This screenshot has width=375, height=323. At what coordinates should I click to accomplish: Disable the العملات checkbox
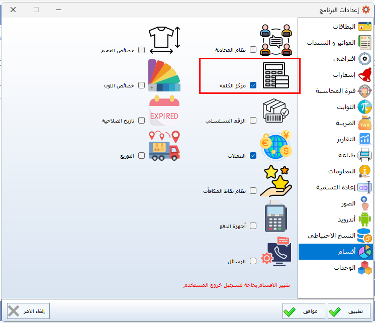(253, 156)
